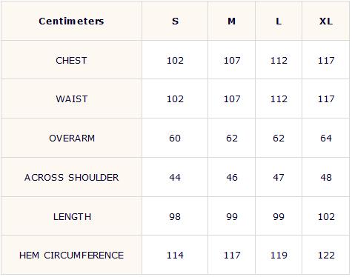Click the CHEST row label
Viewport: 352px width, 277px height.
[71, 61]
